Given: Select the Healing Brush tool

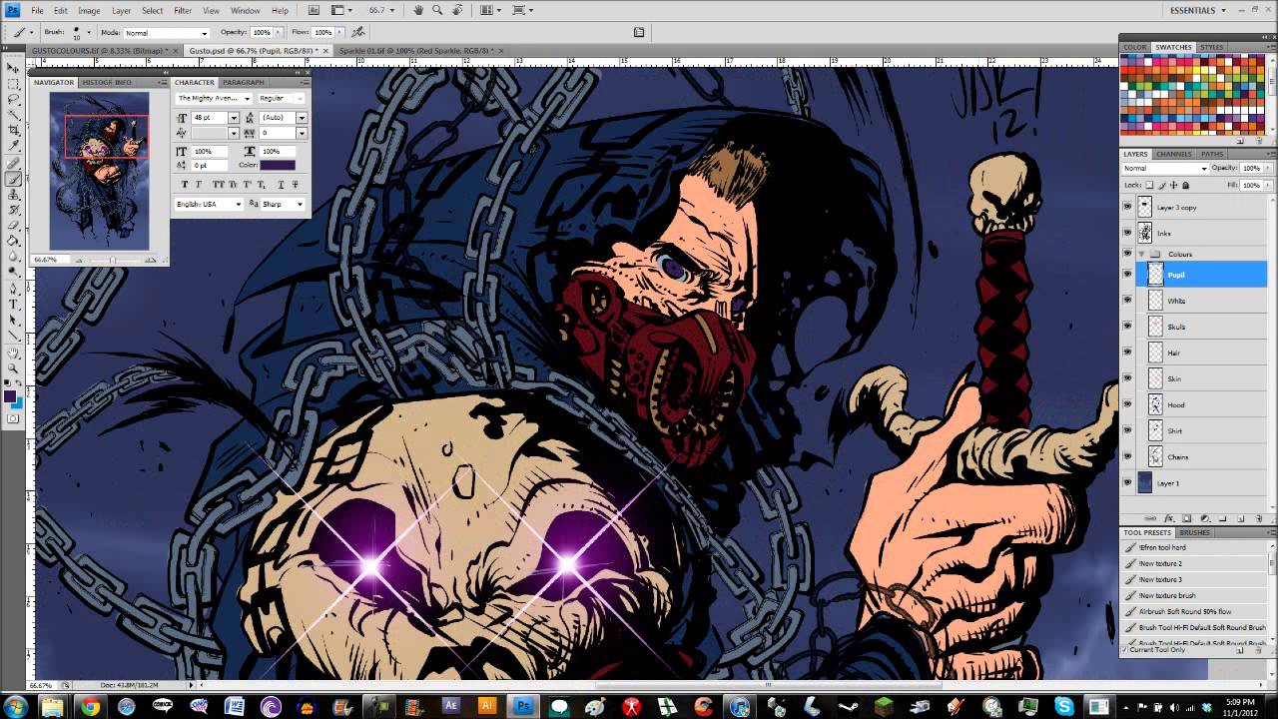Looking at the screenshot, I should coord(14,164).
